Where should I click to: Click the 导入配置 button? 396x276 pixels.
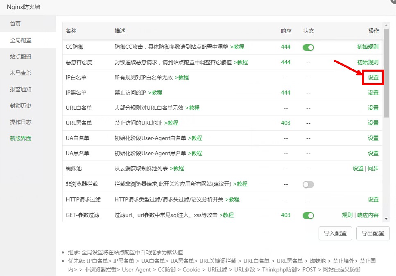[335, 233]
